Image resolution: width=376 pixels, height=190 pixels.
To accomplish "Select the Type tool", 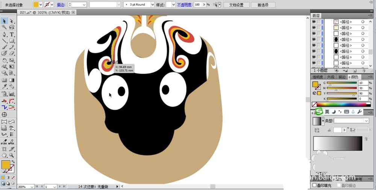I will click(x=12, y=34).
